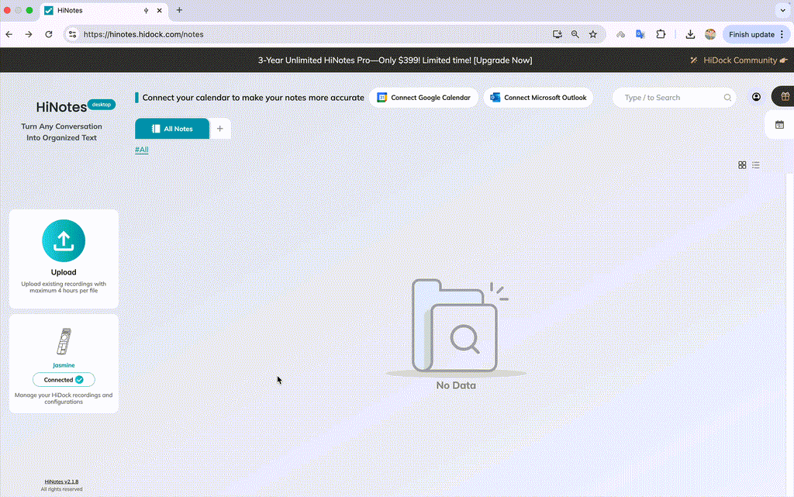Image resolution: width=794 pixels, height=497 pixels.
Task: Filter notes by the #All tag
Action: [142, 150]
